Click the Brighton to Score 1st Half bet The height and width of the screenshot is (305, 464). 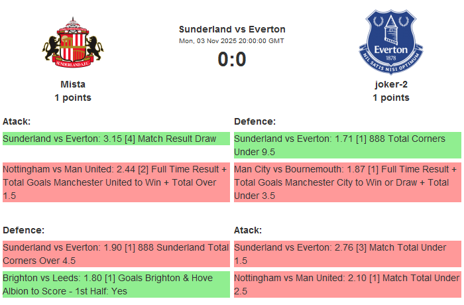click(116, 284)
